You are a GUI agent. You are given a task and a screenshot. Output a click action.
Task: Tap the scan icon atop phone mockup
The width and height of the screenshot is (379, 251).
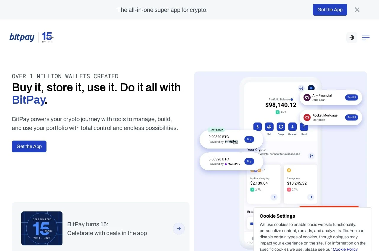coord(301,88)
